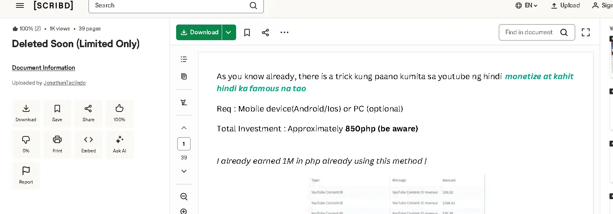Screen dimensions: 613x214
Task: Open uploader JonathanTaclindo profile
Action: click(65, 83)
